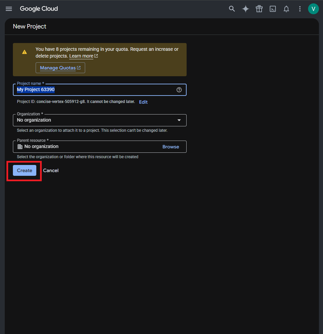Edit the Project ID

[144, 102]
